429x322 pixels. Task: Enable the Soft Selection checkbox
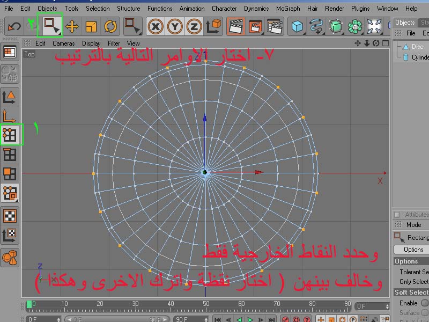(x=425, y=303)
